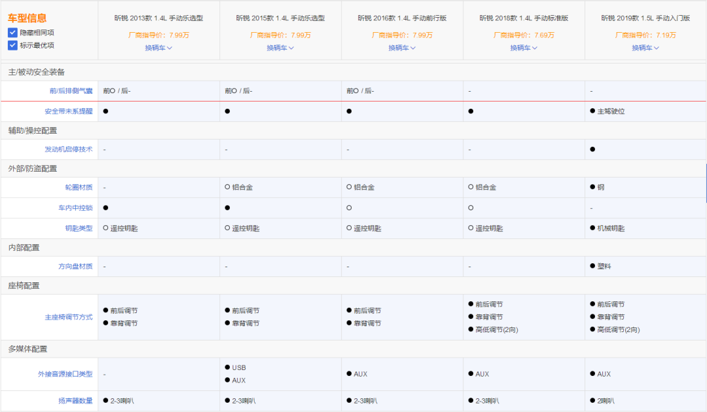Open 昕锐 2018款 1.4L 手动标准版 title

[x=524, y=18]
